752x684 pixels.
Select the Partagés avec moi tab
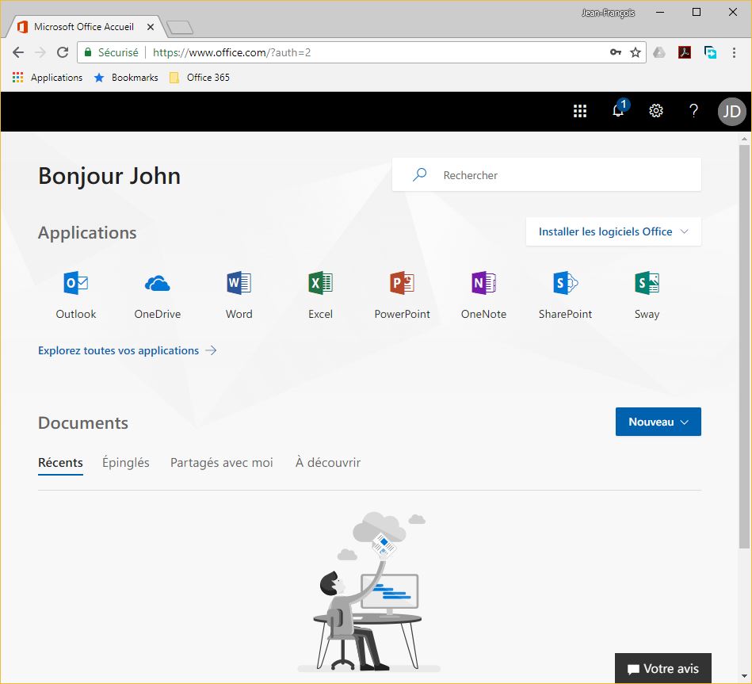221,463
